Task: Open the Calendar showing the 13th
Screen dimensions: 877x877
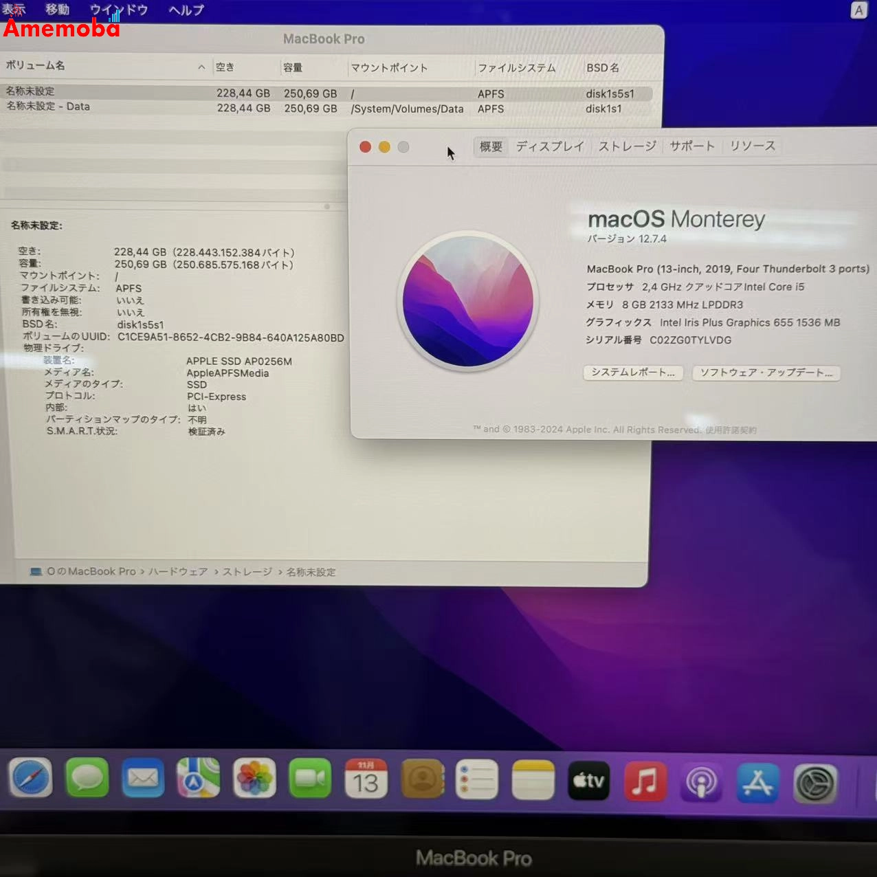Action: (x=366, y=779)
